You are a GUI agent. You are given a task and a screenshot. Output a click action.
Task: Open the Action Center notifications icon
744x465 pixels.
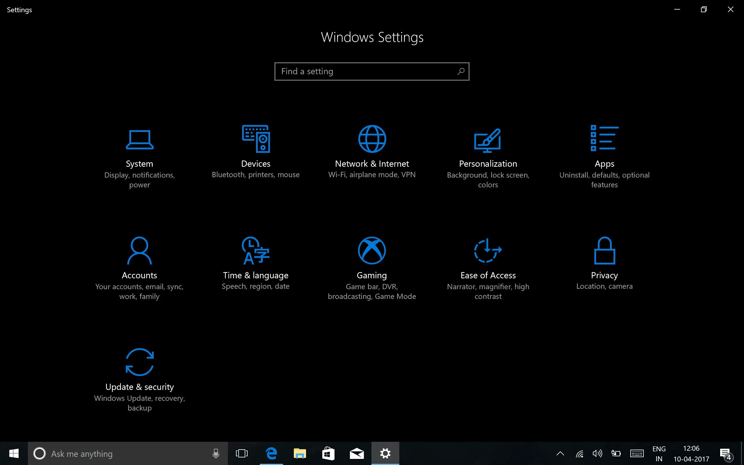tap(726, 454)
